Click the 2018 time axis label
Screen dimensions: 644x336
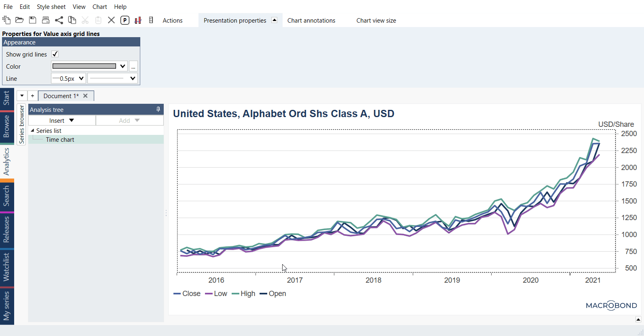click(x=373, y=280)
